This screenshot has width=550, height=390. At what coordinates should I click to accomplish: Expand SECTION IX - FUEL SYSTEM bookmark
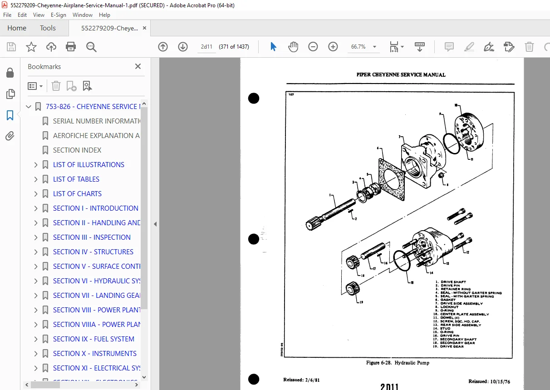[36, 339]
